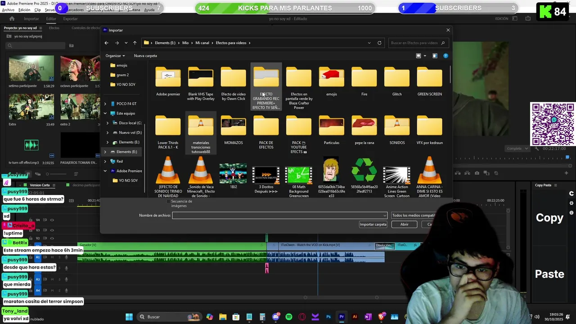
Task: Open Version Corta sequence panel menu
Action: (x=55, y=185)
